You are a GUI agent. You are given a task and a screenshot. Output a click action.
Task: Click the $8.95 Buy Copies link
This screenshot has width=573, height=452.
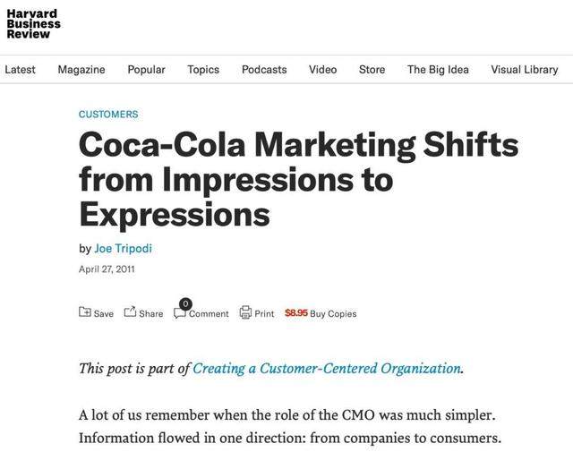click(x=321, y=313)
